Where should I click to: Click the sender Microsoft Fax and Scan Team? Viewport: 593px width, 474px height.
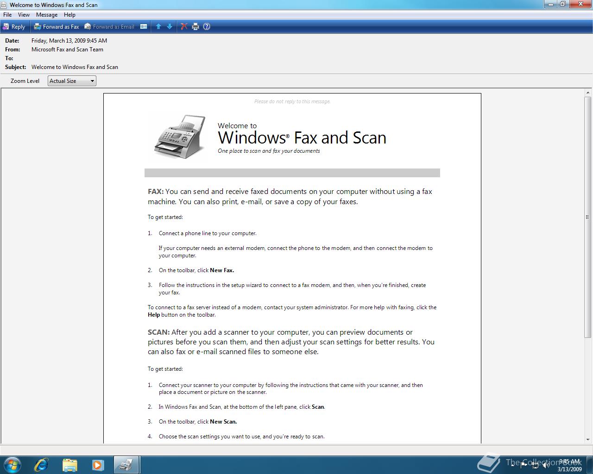(67, 50)
